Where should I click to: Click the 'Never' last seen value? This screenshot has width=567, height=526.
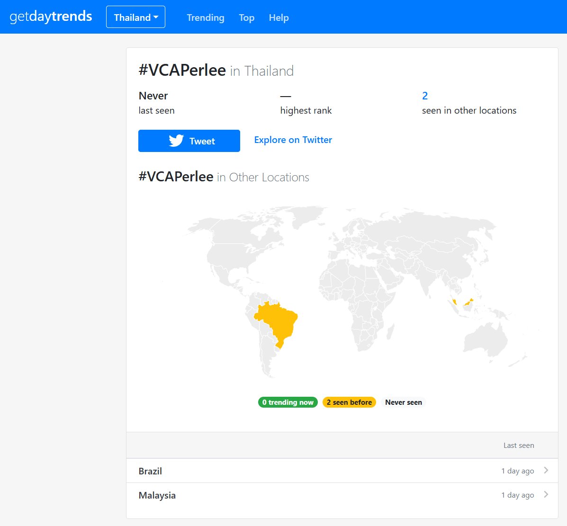click(153, 96)
